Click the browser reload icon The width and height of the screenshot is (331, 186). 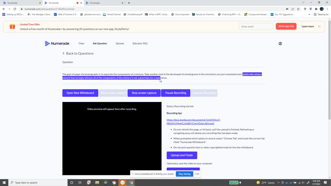point(15,9)
